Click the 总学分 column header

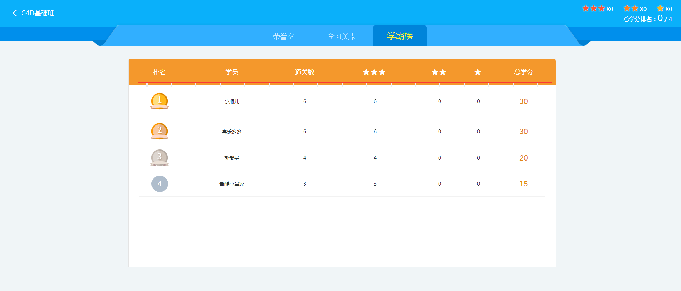tap(523, 72)
